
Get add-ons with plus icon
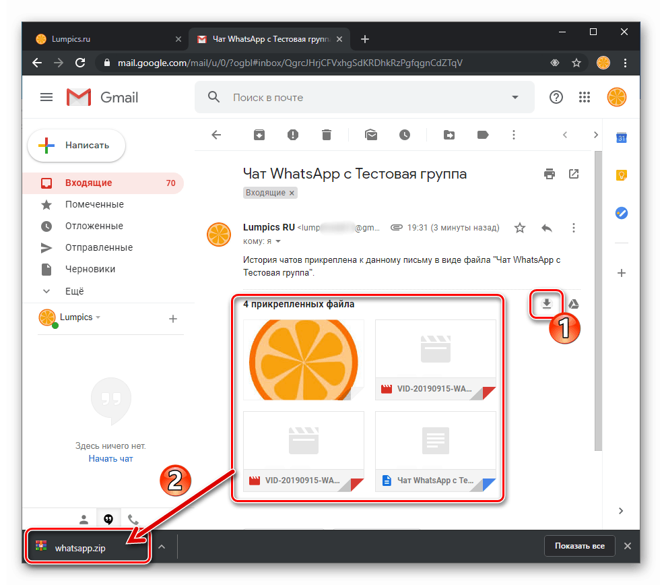622,273
